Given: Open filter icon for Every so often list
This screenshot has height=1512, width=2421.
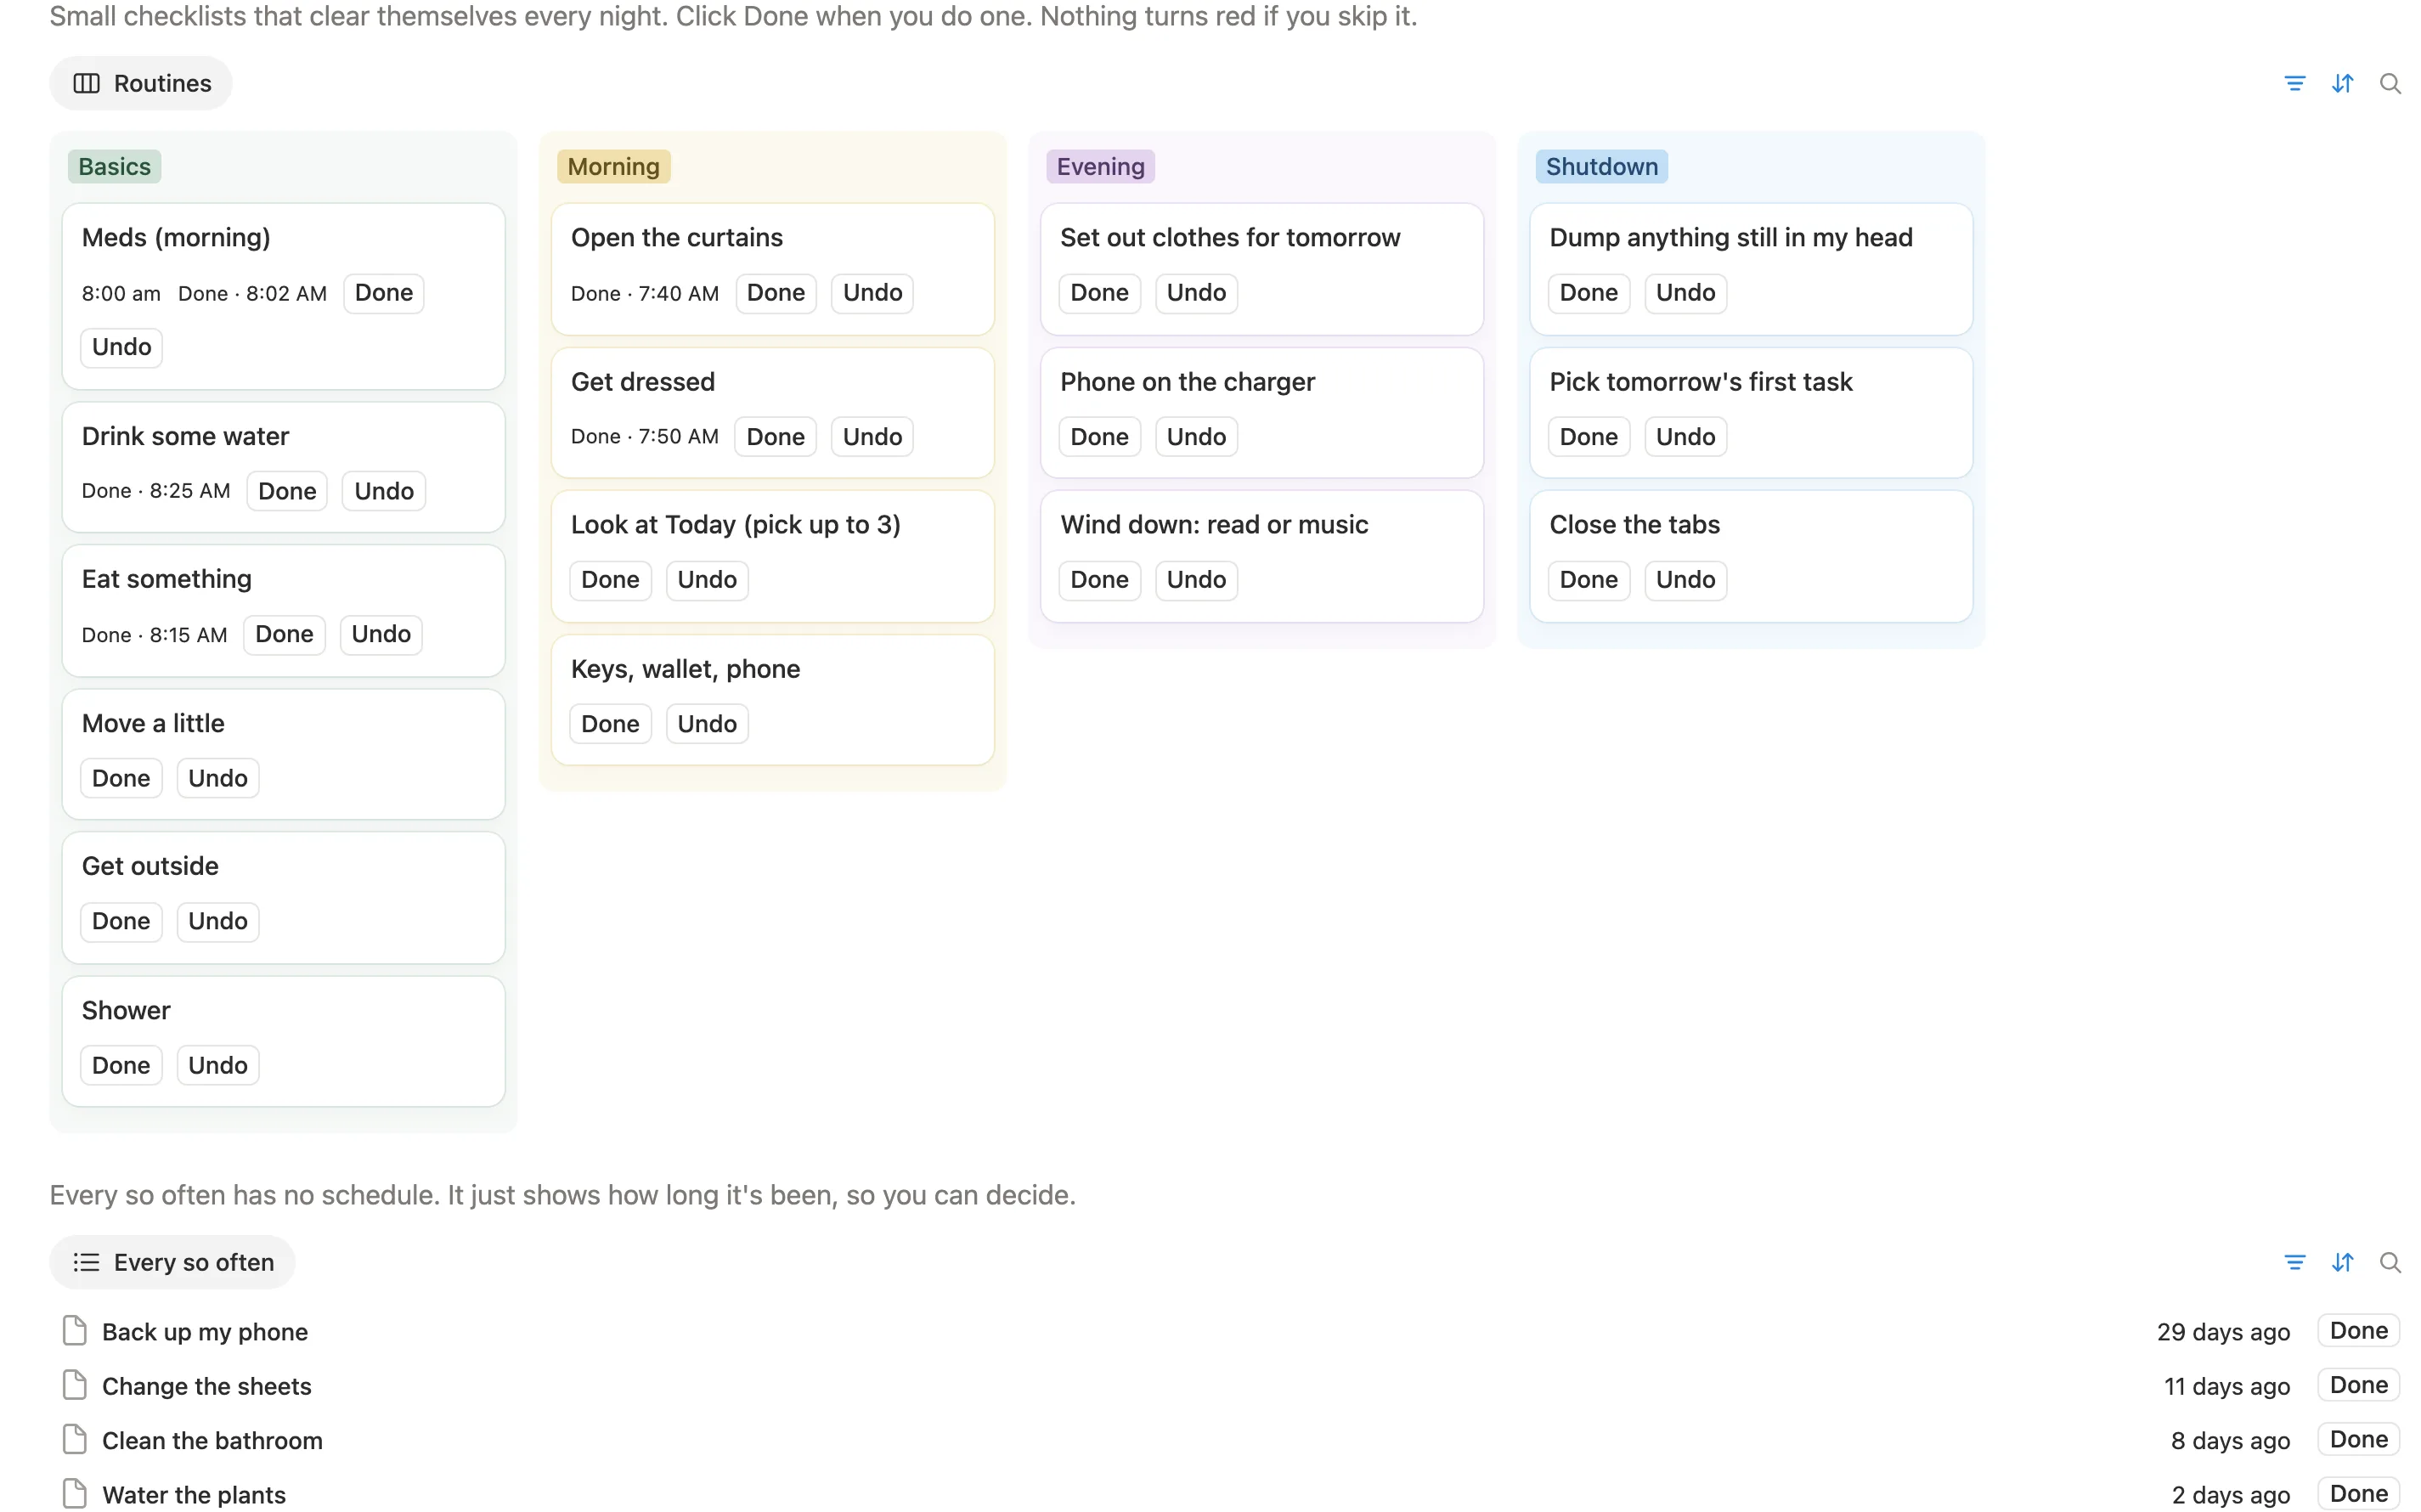Looking at the screenshot, I should (2294, 1262).
